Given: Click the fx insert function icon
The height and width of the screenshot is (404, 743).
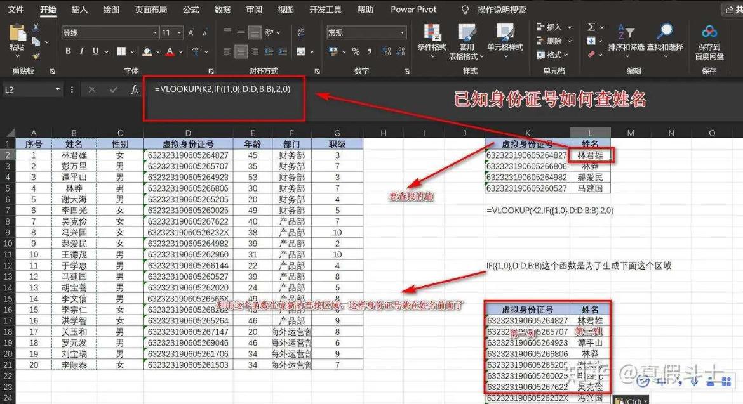Looking at the screenshot, I should pos(135,89).
